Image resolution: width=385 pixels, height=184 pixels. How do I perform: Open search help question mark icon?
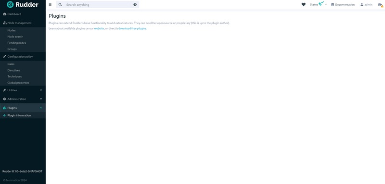click(x=135, y=5)
